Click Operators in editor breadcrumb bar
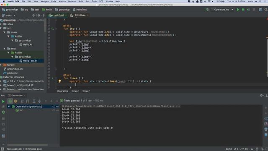 63,91
